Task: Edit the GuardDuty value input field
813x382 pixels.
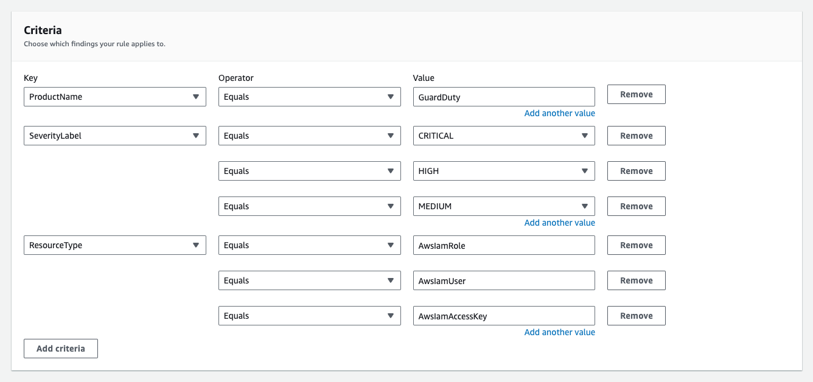Action: pyautogui.click(x=503, y=96)
